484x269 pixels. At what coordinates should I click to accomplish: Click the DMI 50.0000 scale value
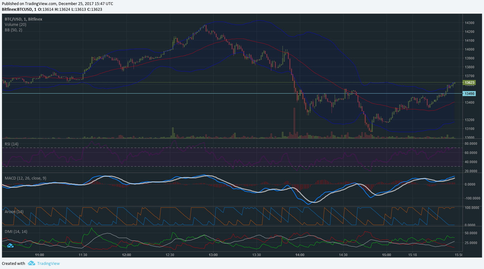point(471,233)
